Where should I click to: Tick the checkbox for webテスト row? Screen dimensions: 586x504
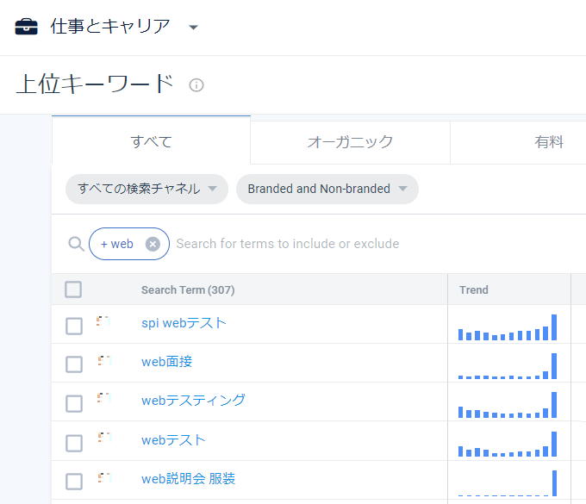(74, 443)
